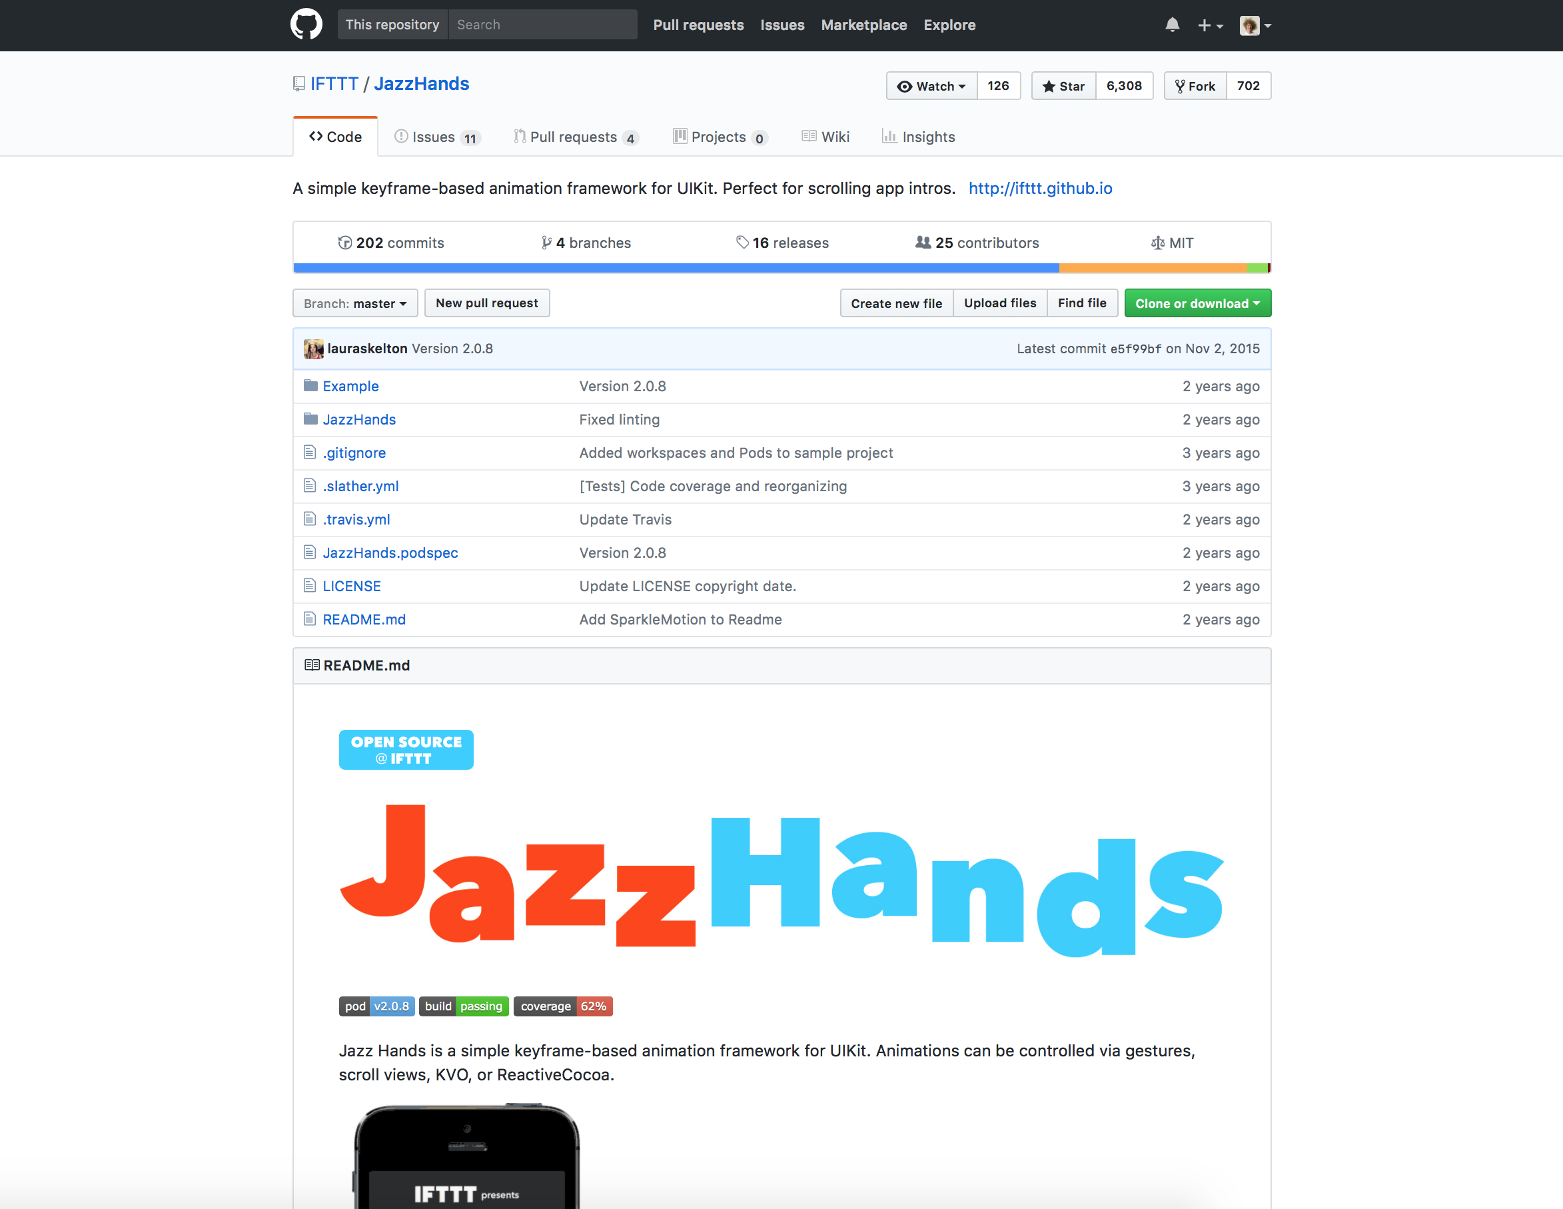Expand the Clone or download menu
Viewport: 1563px width, 1209px height.
pyautogui.click(x=1197, y=303)
